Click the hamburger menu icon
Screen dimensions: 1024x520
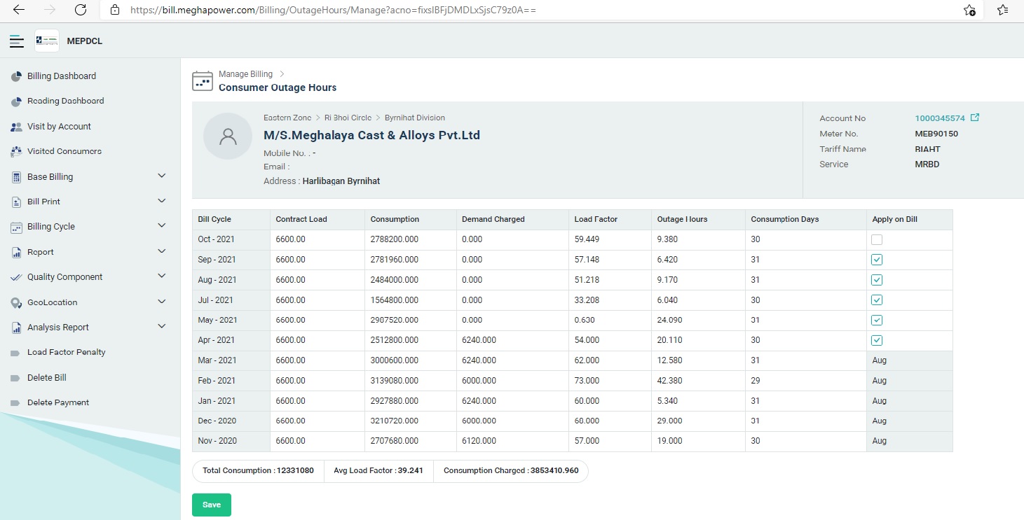coord(17,41)
